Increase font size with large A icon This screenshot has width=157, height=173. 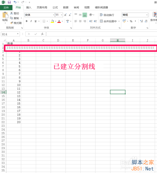point(65,15)
